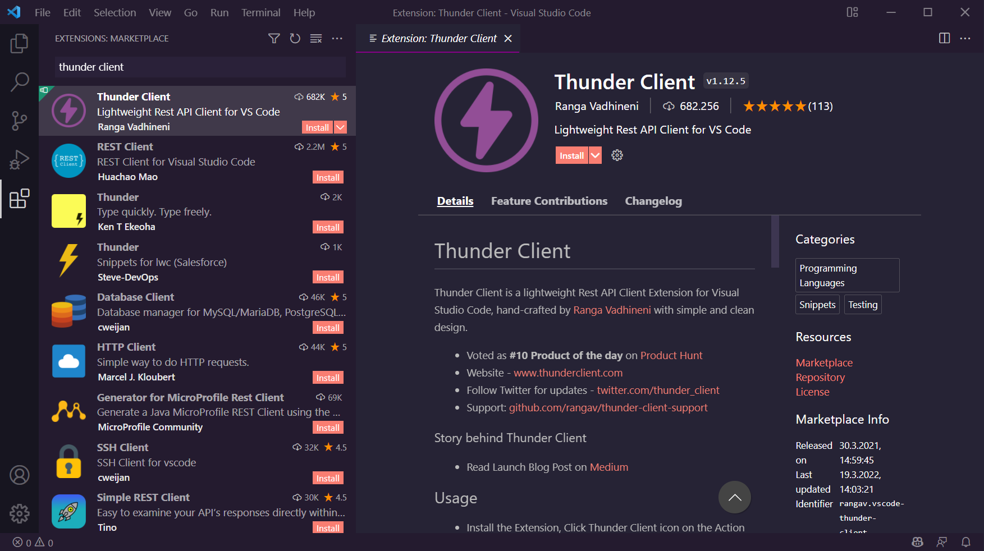984x551 pixels.
Task: Open Views and More Actions ellipsis menu
Action: pos(337,38)
